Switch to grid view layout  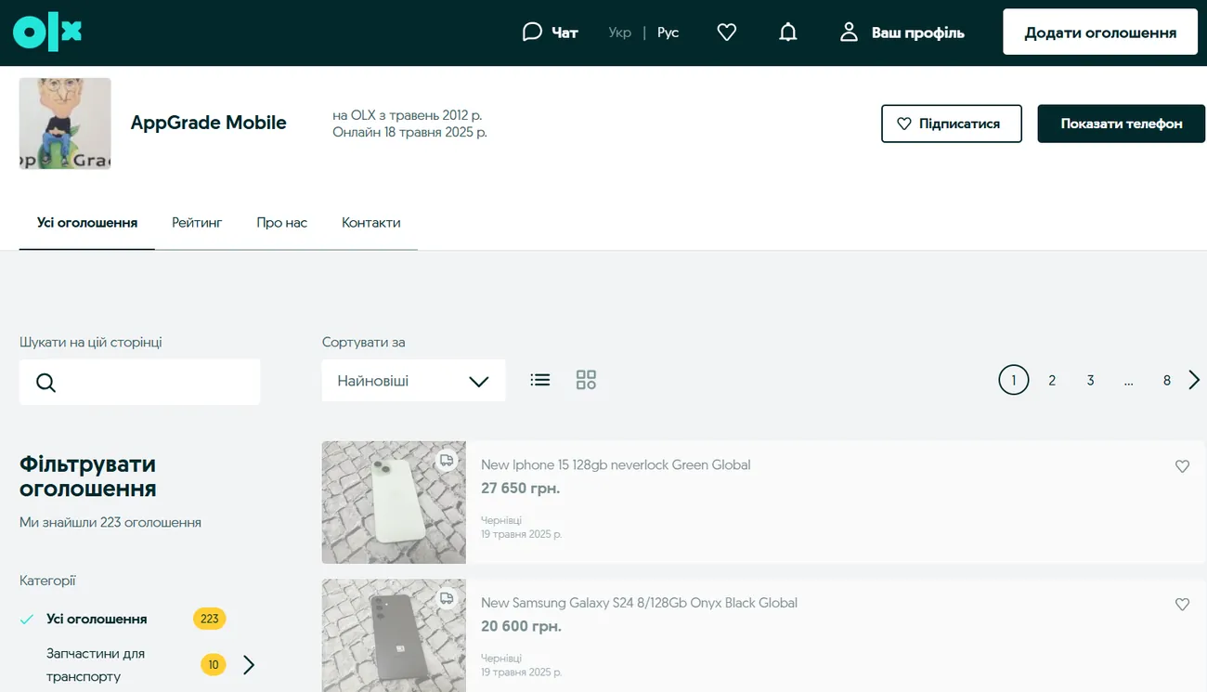(586, 380)
